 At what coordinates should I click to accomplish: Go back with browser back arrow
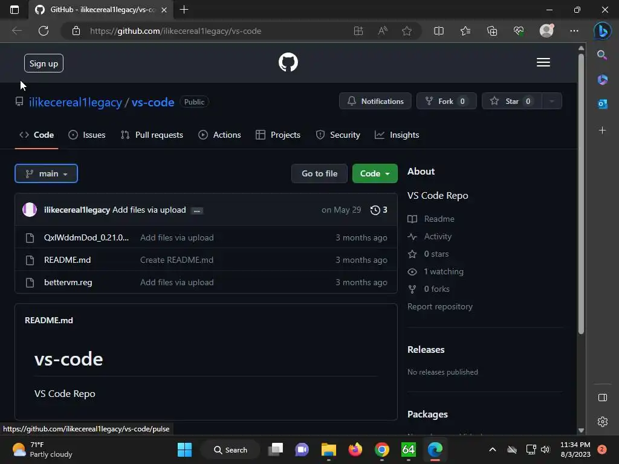point(16,31)
